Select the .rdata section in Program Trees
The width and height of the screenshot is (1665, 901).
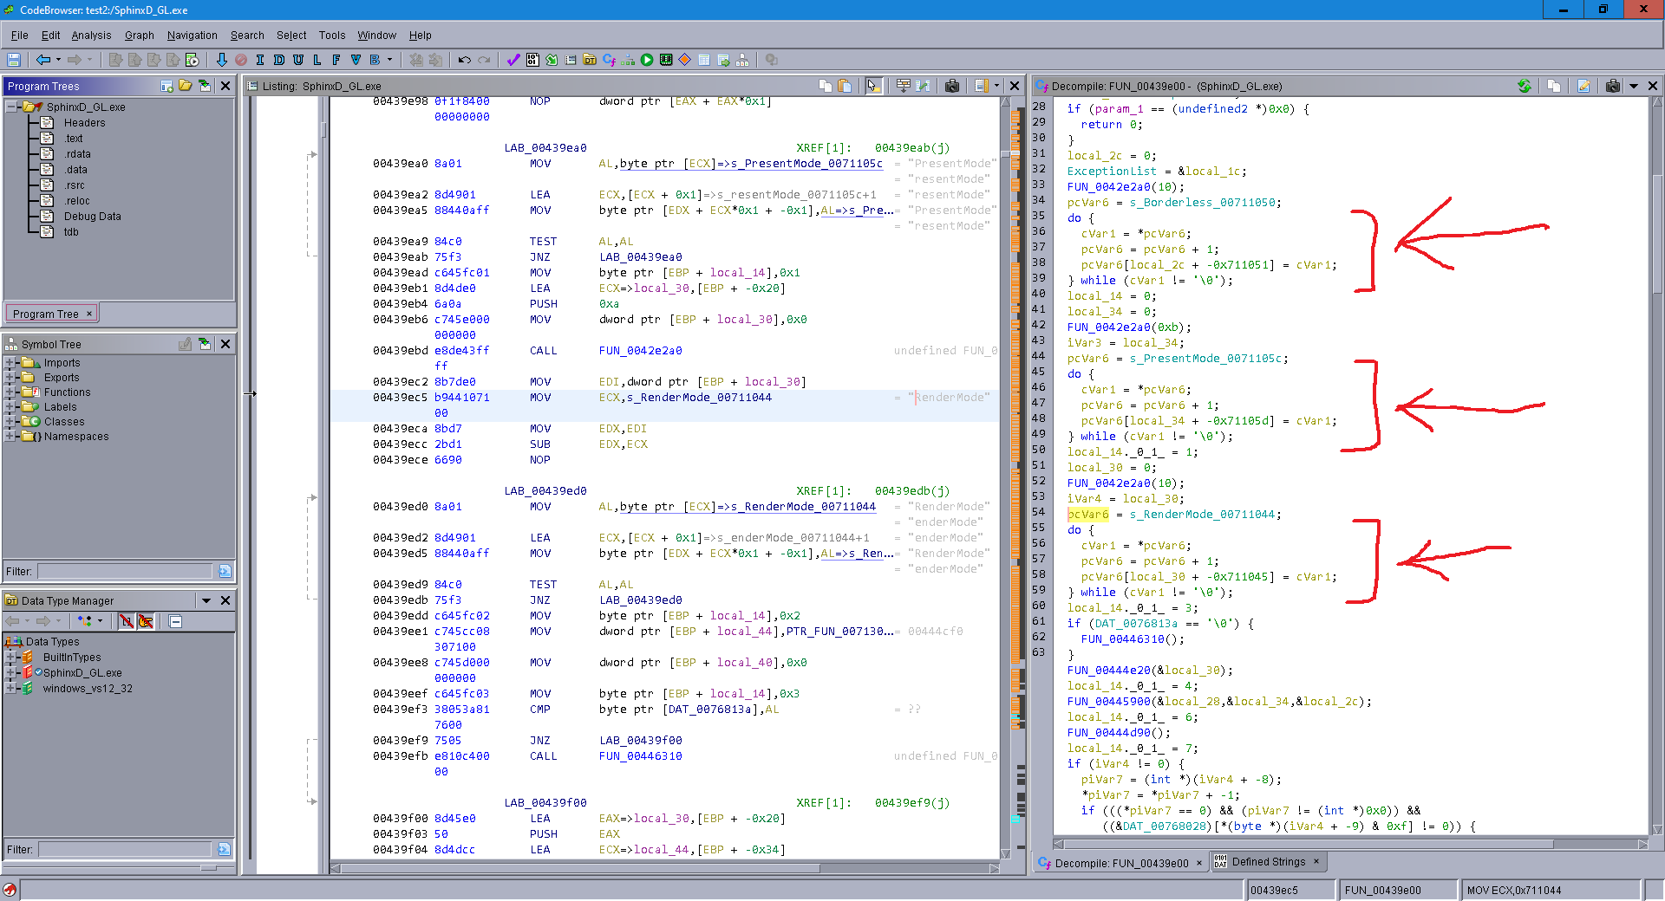point(77,154)
